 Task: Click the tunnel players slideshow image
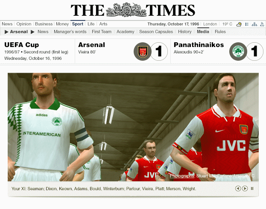point(133,127)
